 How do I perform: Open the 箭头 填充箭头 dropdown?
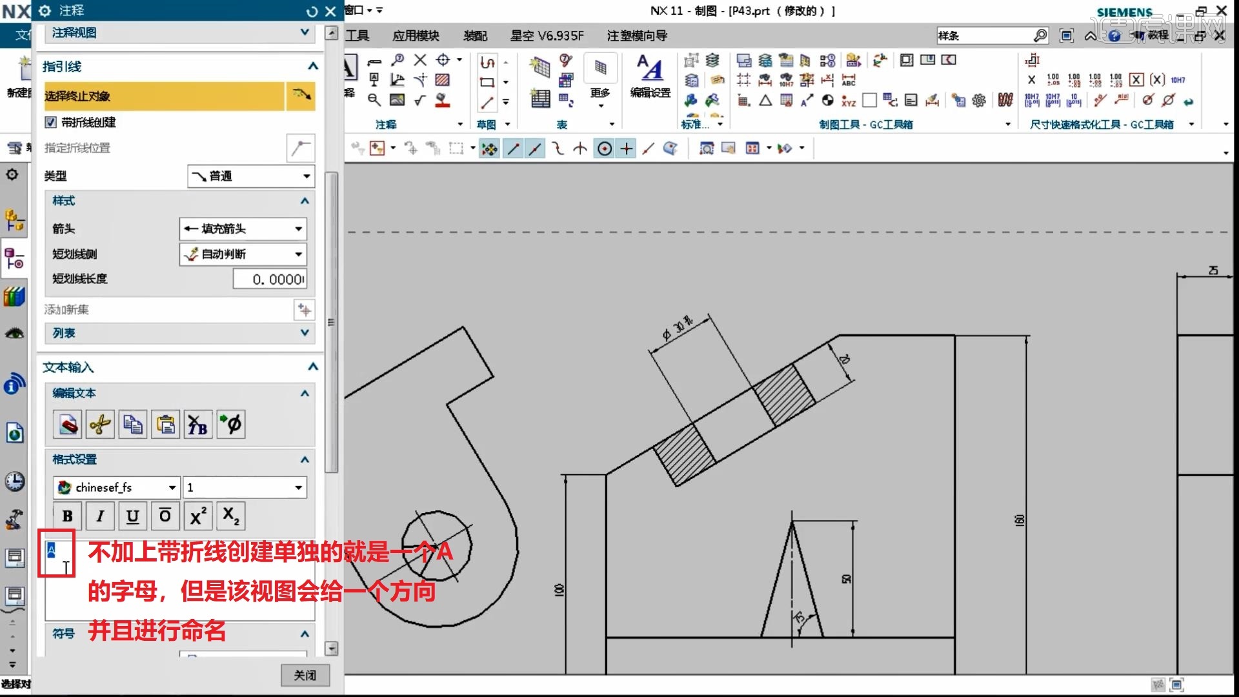[243, 228]
